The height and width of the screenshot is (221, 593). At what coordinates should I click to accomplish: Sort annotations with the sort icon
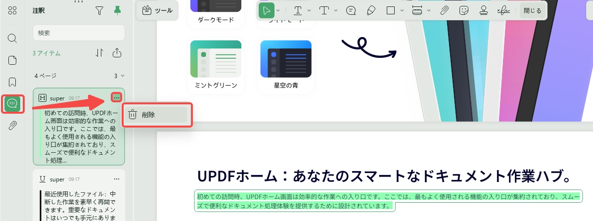coord(99,53)
